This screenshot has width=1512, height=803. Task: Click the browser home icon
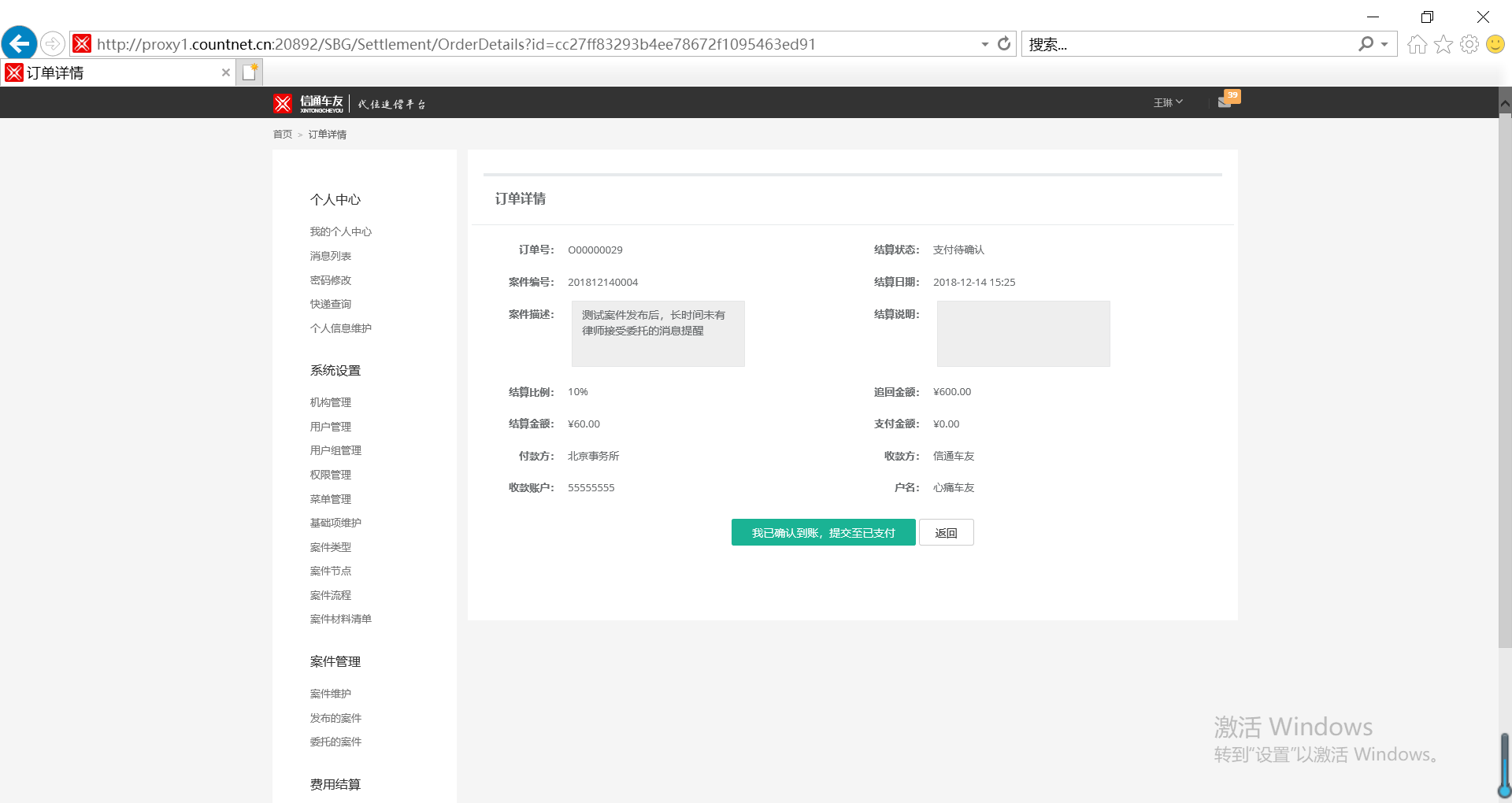click(1417, 44)
